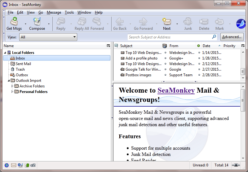Open Address Book status bar icon
248x172 pixels.
tap(27, 165)
